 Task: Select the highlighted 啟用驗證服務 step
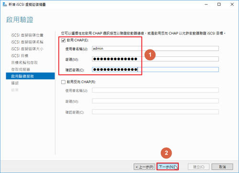pyautogui.click(x=30, y=76)
